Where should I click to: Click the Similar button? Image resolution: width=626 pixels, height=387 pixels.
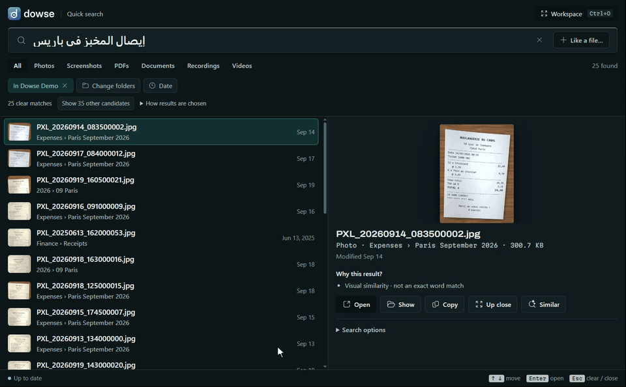(x=543, y=304)
